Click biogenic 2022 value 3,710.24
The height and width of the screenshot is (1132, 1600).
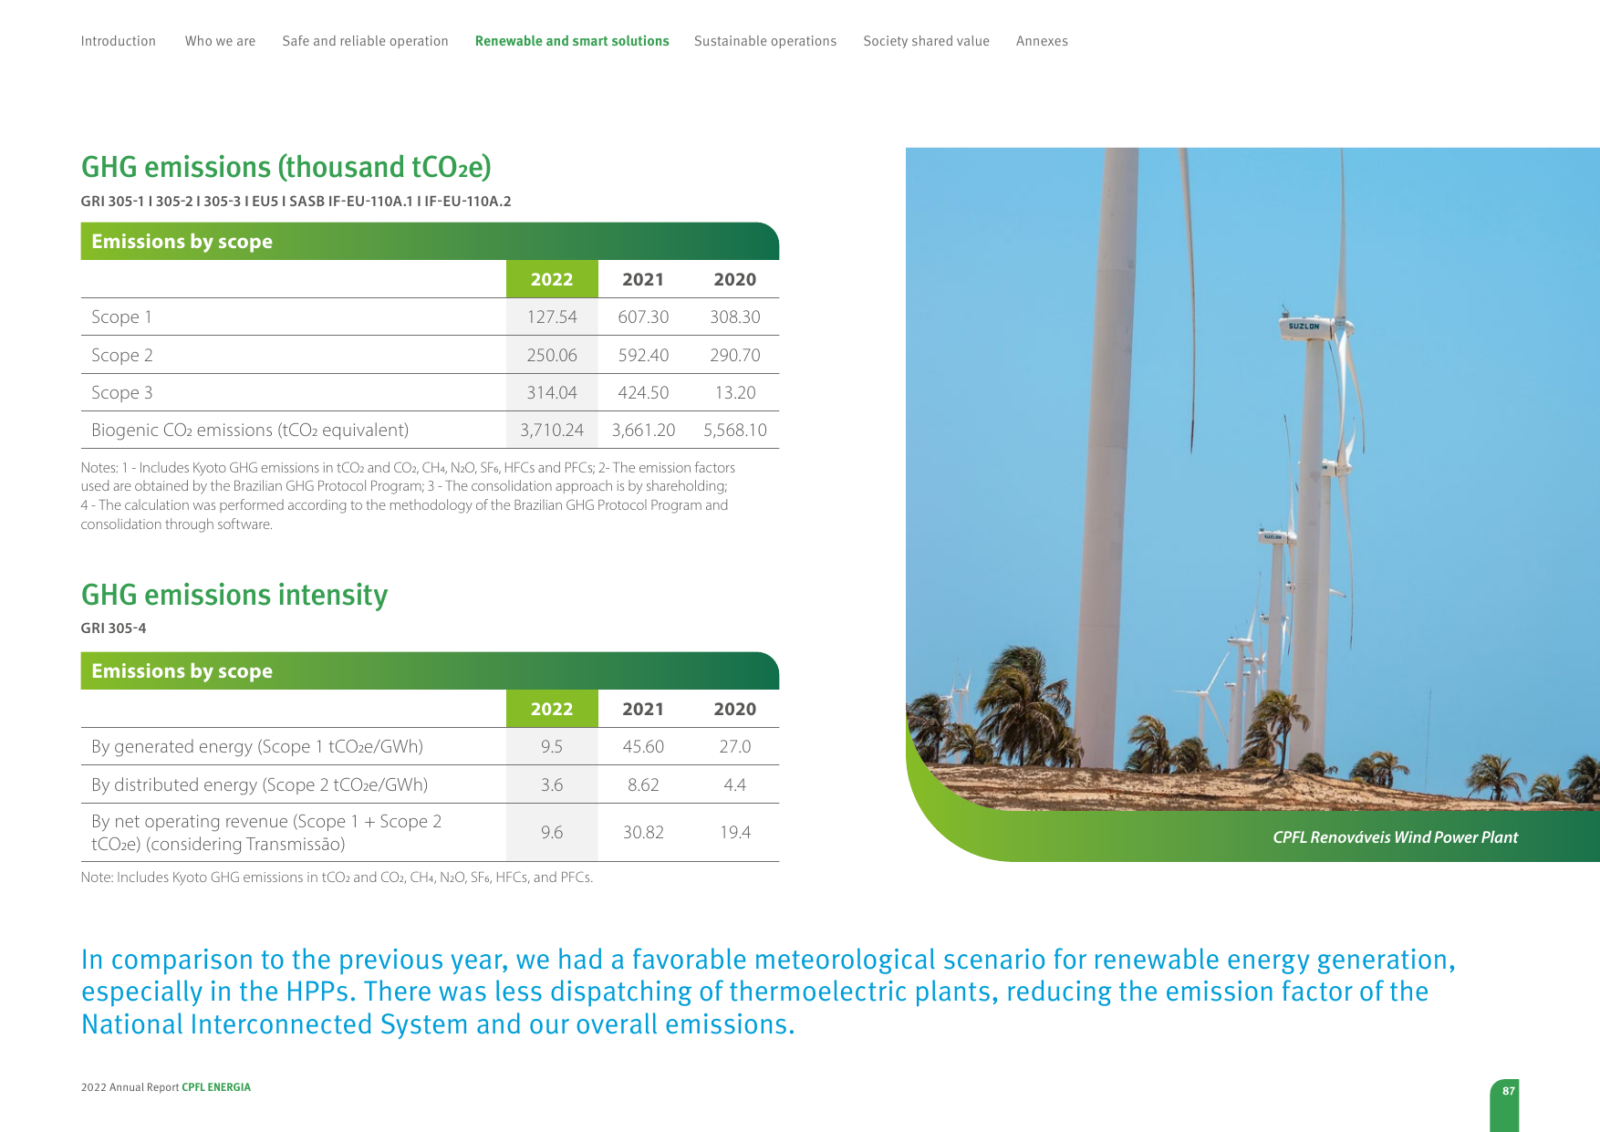coord(552,430)
